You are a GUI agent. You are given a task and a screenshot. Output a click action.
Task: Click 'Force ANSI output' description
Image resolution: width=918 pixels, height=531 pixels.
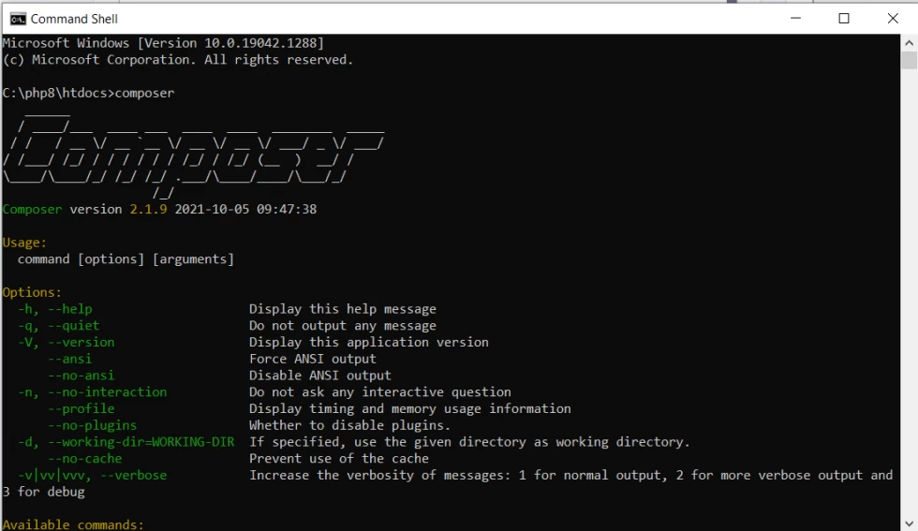pos(313,359)
